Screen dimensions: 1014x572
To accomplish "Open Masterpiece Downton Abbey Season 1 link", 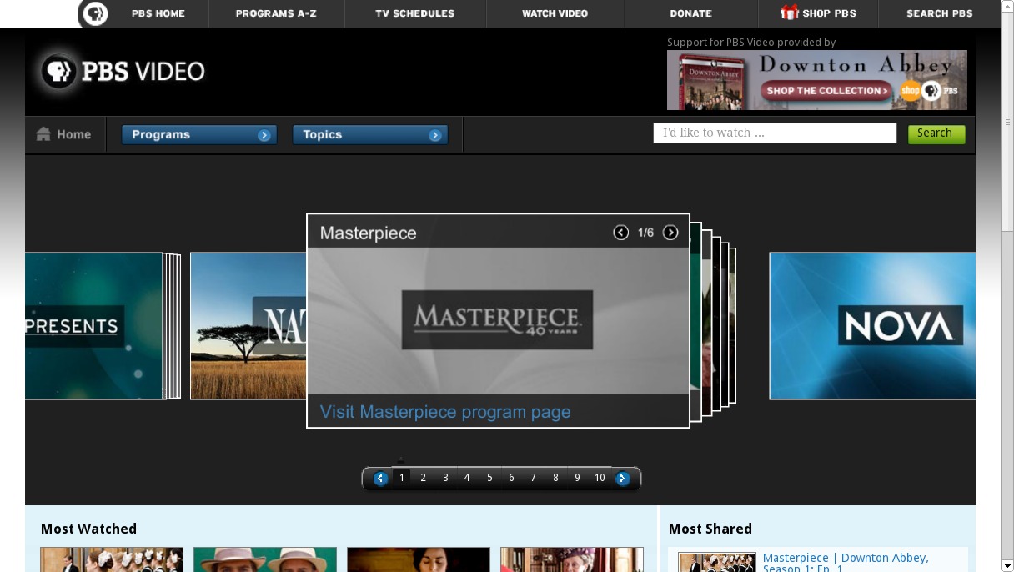I will 846,563.
